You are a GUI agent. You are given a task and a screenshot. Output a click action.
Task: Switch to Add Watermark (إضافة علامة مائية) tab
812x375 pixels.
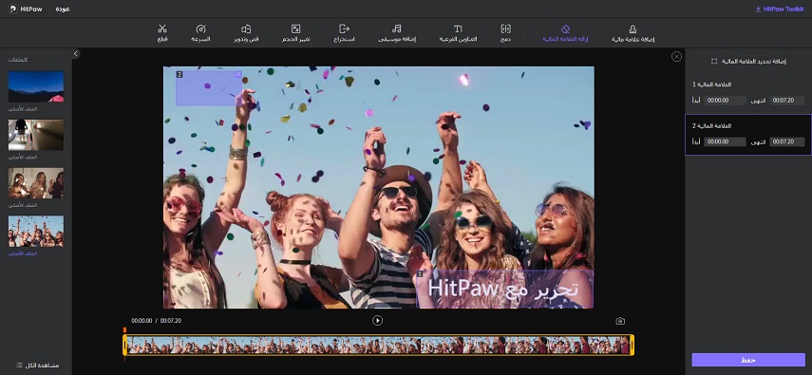tap(633, 33)
